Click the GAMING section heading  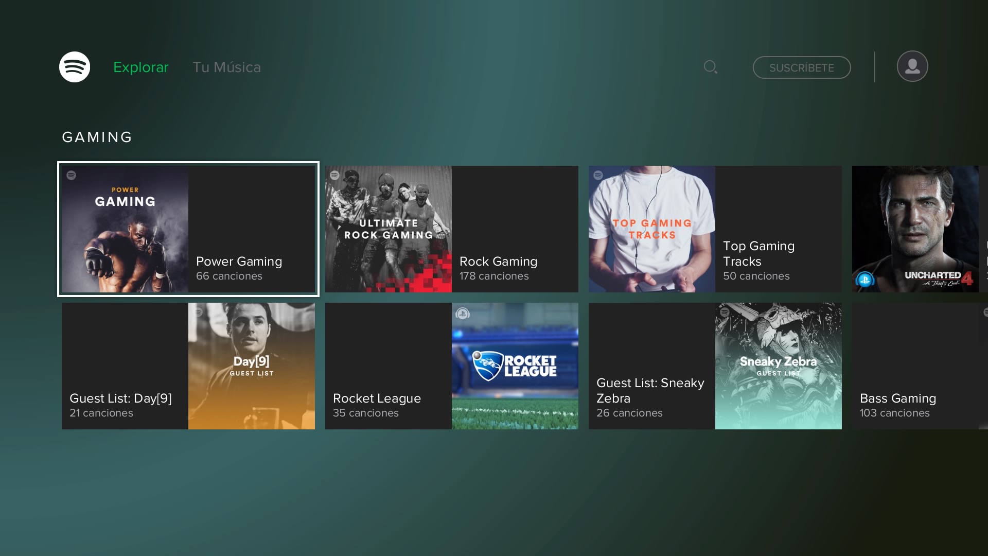click(97, 137)
